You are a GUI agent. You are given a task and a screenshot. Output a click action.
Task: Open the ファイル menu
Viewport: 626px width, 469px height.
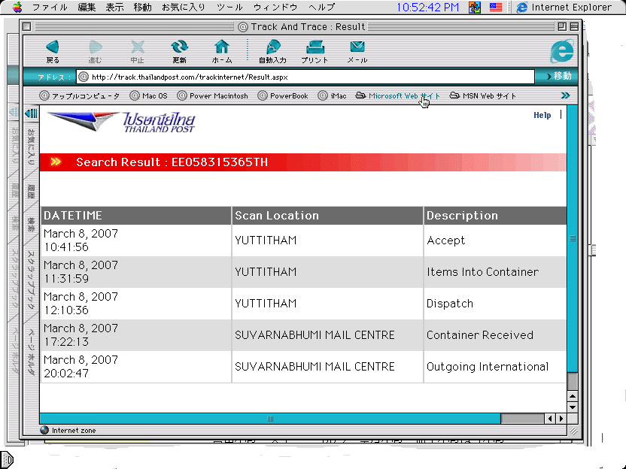pos(50,8)
